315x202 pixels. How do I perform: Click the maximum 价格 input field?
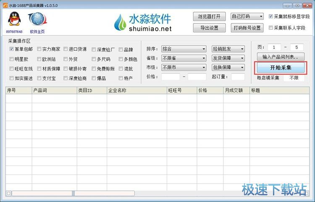(197, 77)
